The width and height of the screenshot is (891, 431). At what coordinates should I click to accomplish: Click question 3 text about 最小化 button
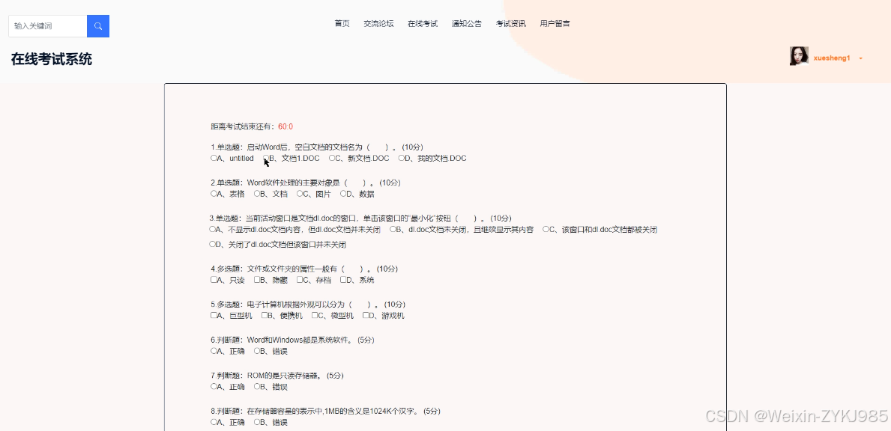click(361, 218)
